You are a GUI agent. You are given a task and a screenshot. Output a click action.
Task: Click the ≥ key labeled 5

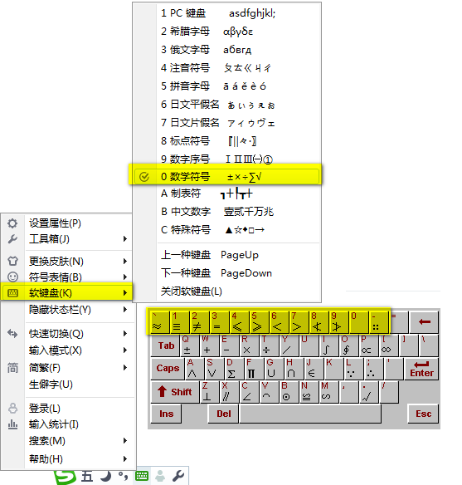pos(259,322)
